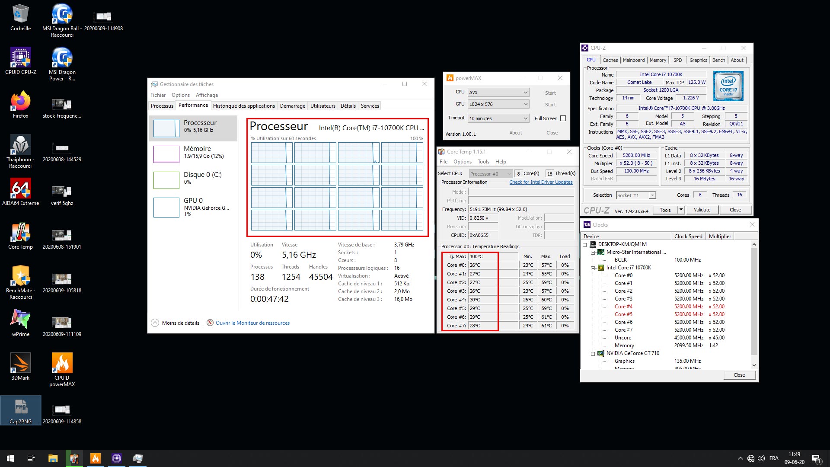Open the Timeout dropdown in powerMAX
830x467 pixels.
[x=498, y=118]
